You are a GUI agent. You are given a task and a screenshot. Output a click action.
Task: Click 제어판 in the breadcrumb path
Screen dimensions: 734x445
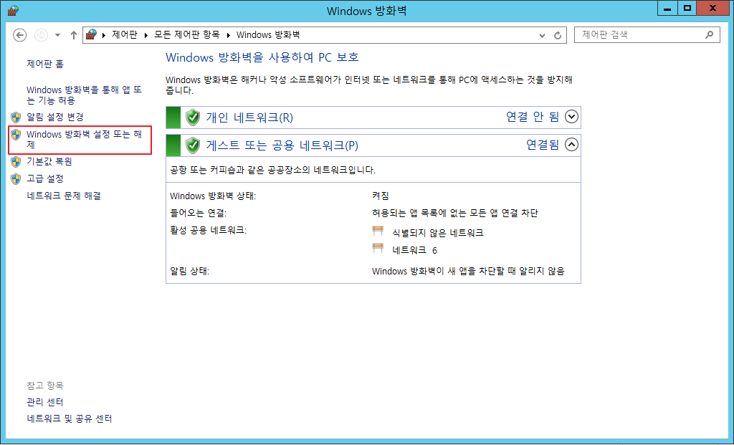pyautogui.click(x=125, y=34)
